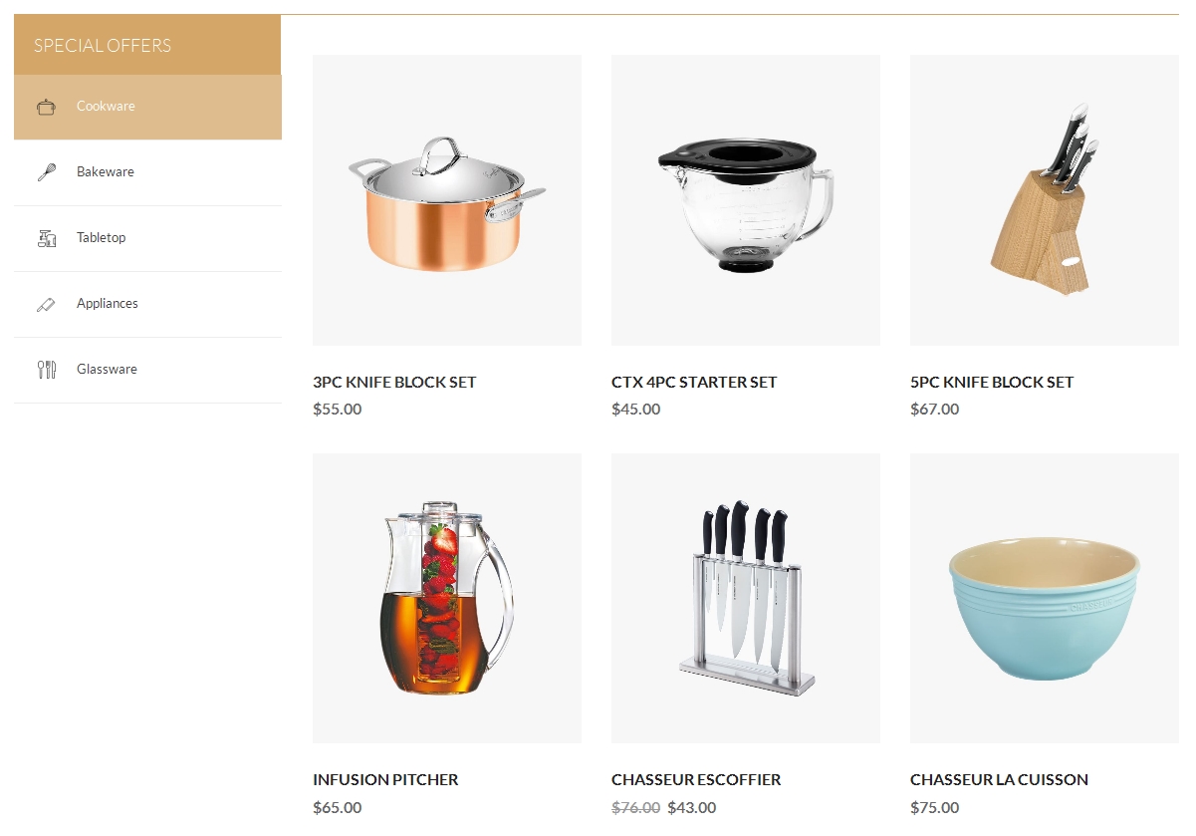Click the copper stockpot product image
The image size is (1196, 836).
(447, 200)
